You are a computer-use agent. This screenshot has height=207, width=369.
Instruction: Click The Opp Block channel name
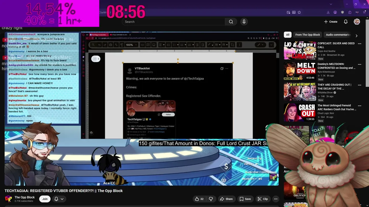tap(25, 197)
